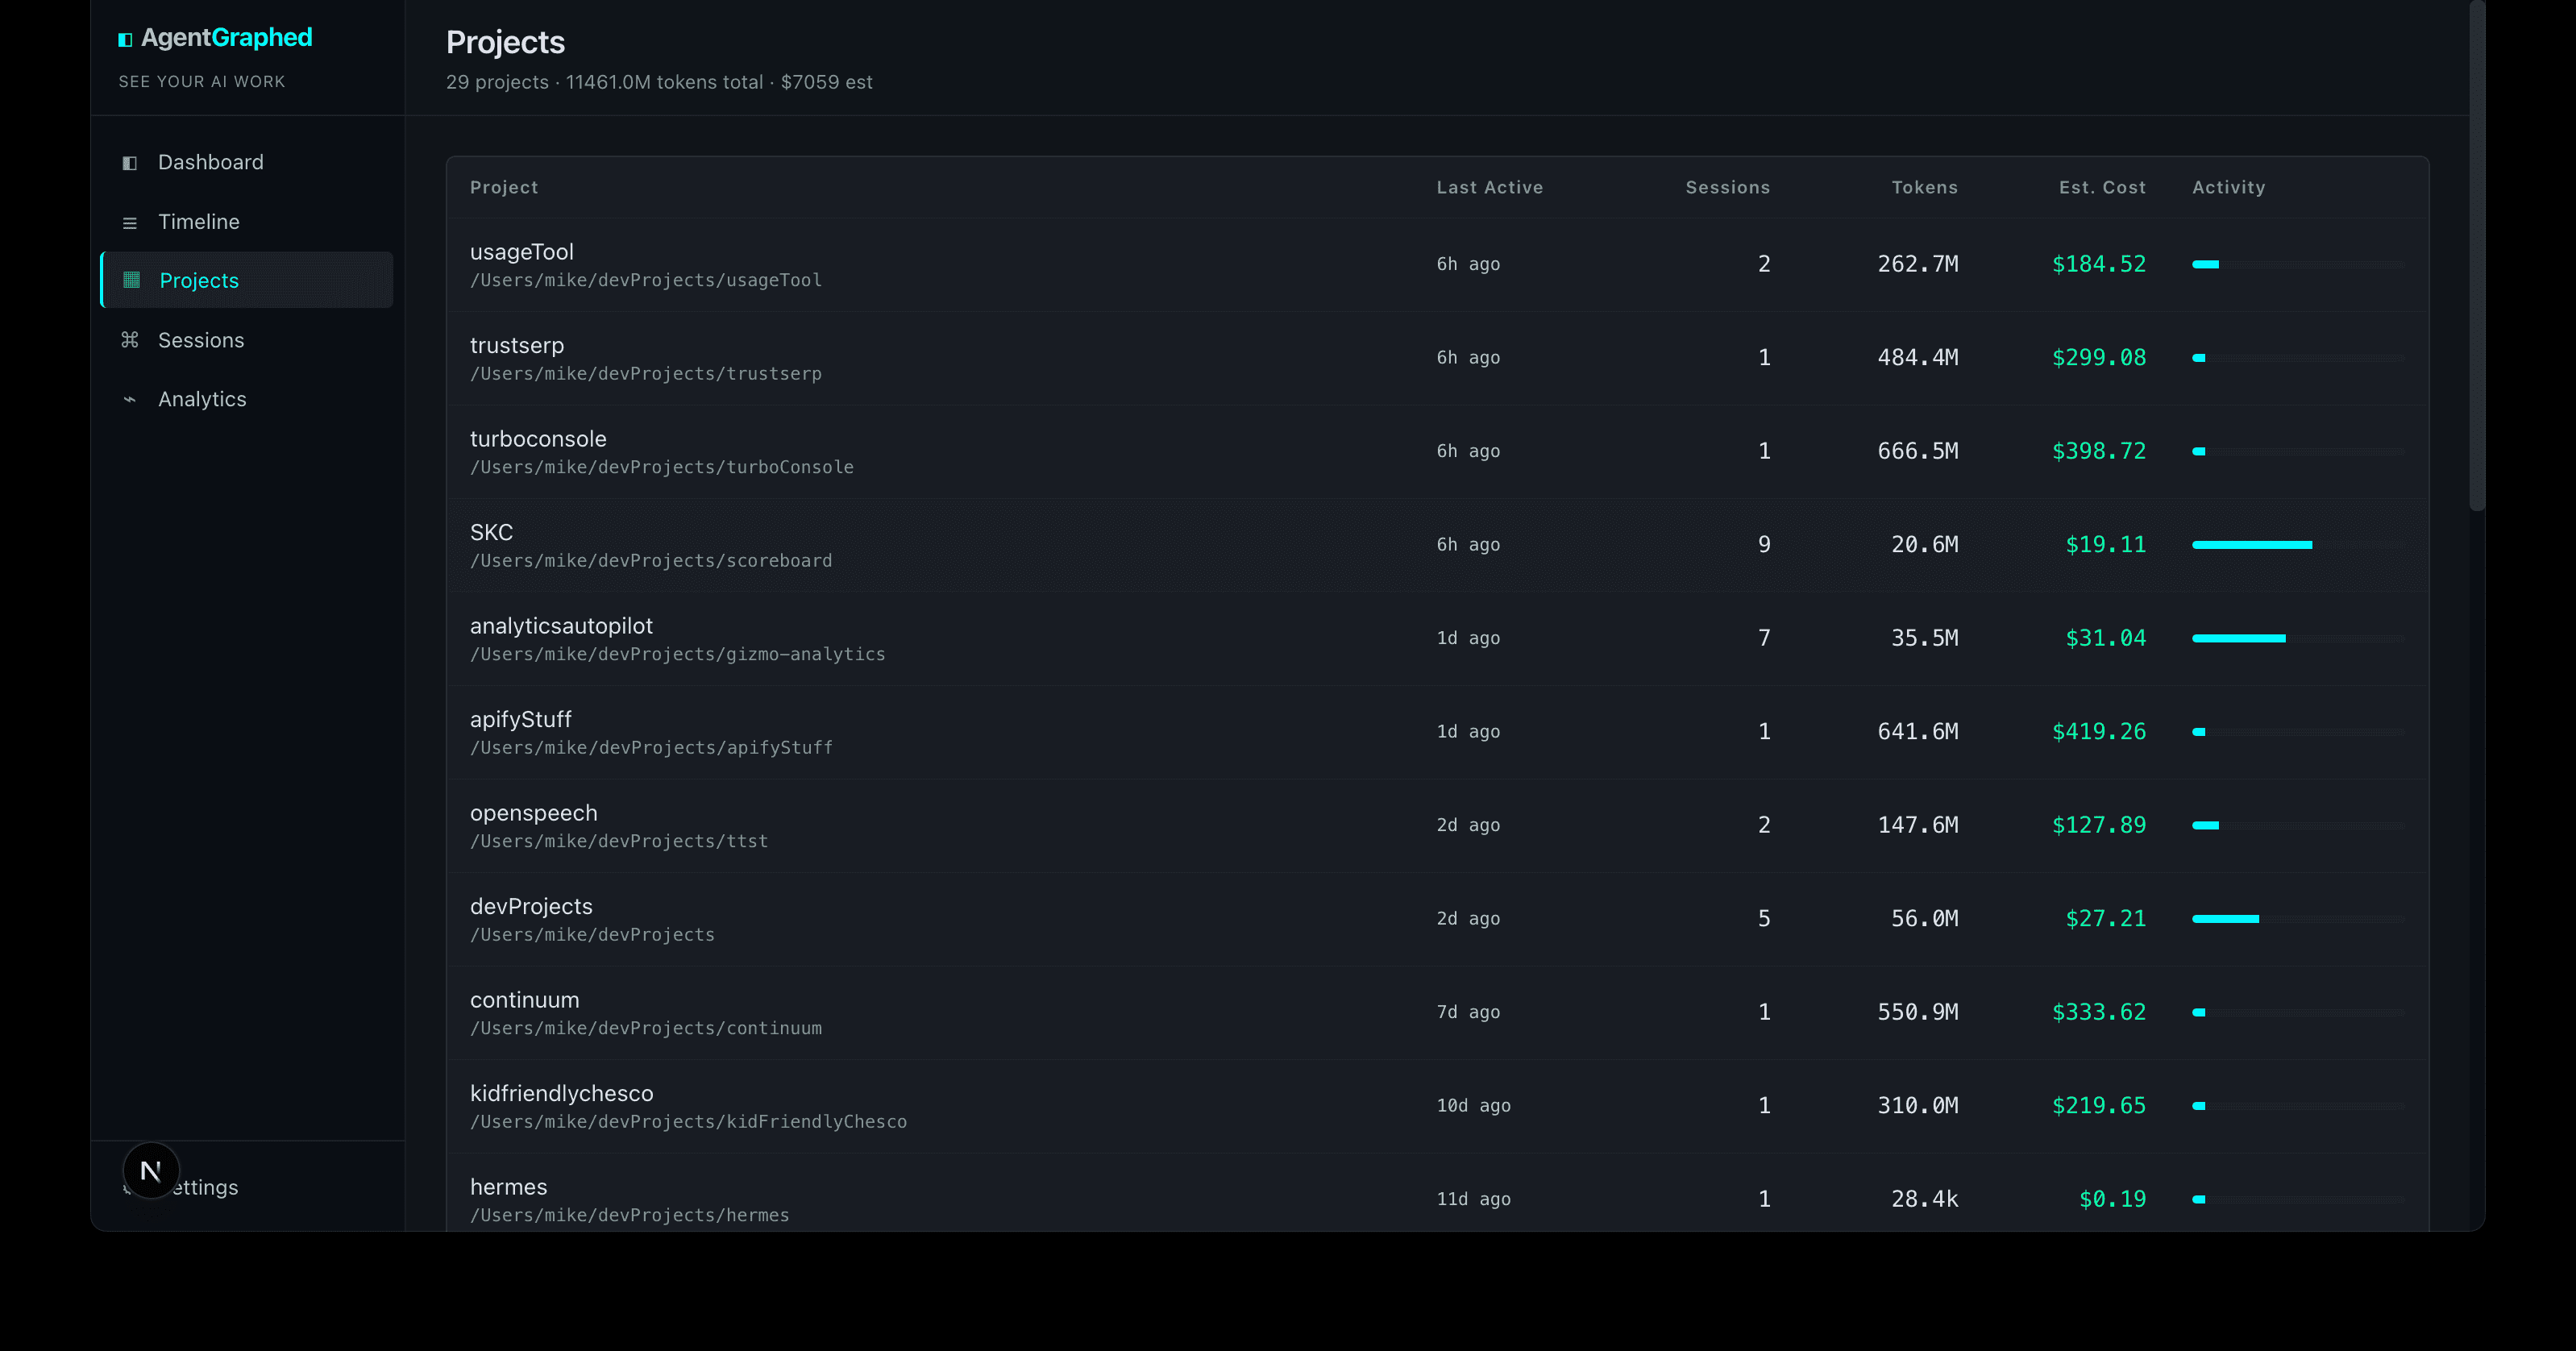Click the 262.7M tokens value
Screen dimensions: 2576x1351
click(x=1918, y=264)
